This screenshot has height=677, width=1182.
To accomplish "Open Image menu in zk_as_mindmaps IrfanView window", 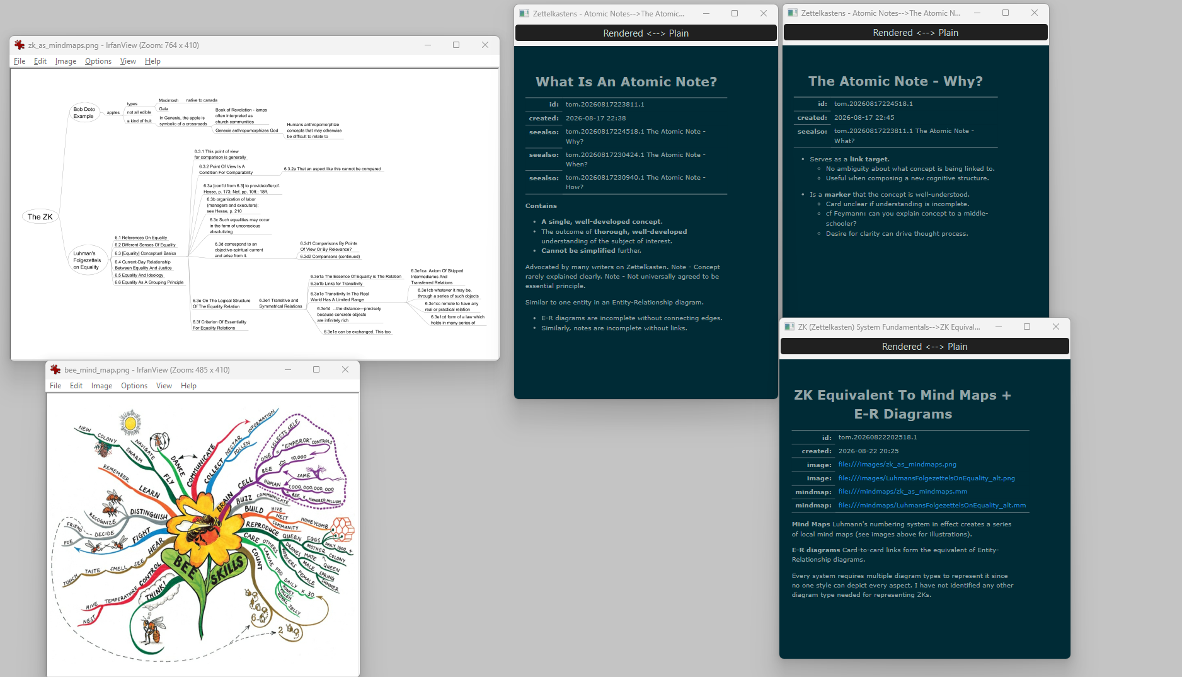I will coord(66,61).
